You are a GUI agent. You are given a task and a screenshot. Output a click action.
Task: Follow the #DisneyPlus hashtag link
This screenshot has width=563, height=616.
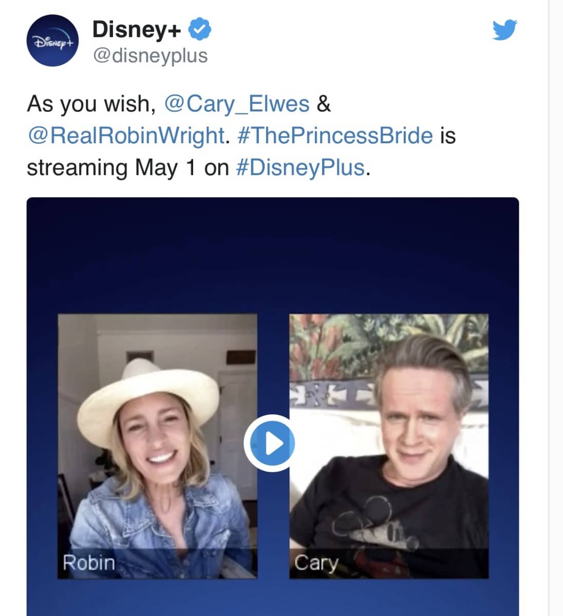(301, 167)
